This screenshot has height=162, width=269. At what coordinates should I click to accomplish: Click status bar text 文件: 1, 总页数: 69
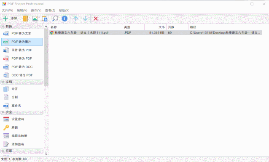14,159
